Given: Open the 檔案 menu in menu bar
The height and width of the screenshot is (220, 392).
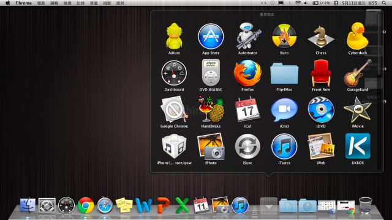Looking at the screenshot, I should pos(41,3).
